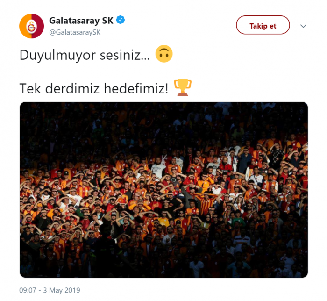This screenshot has width=327, height=301.
Task: Click the red half of the avatar
Action: 38,26
